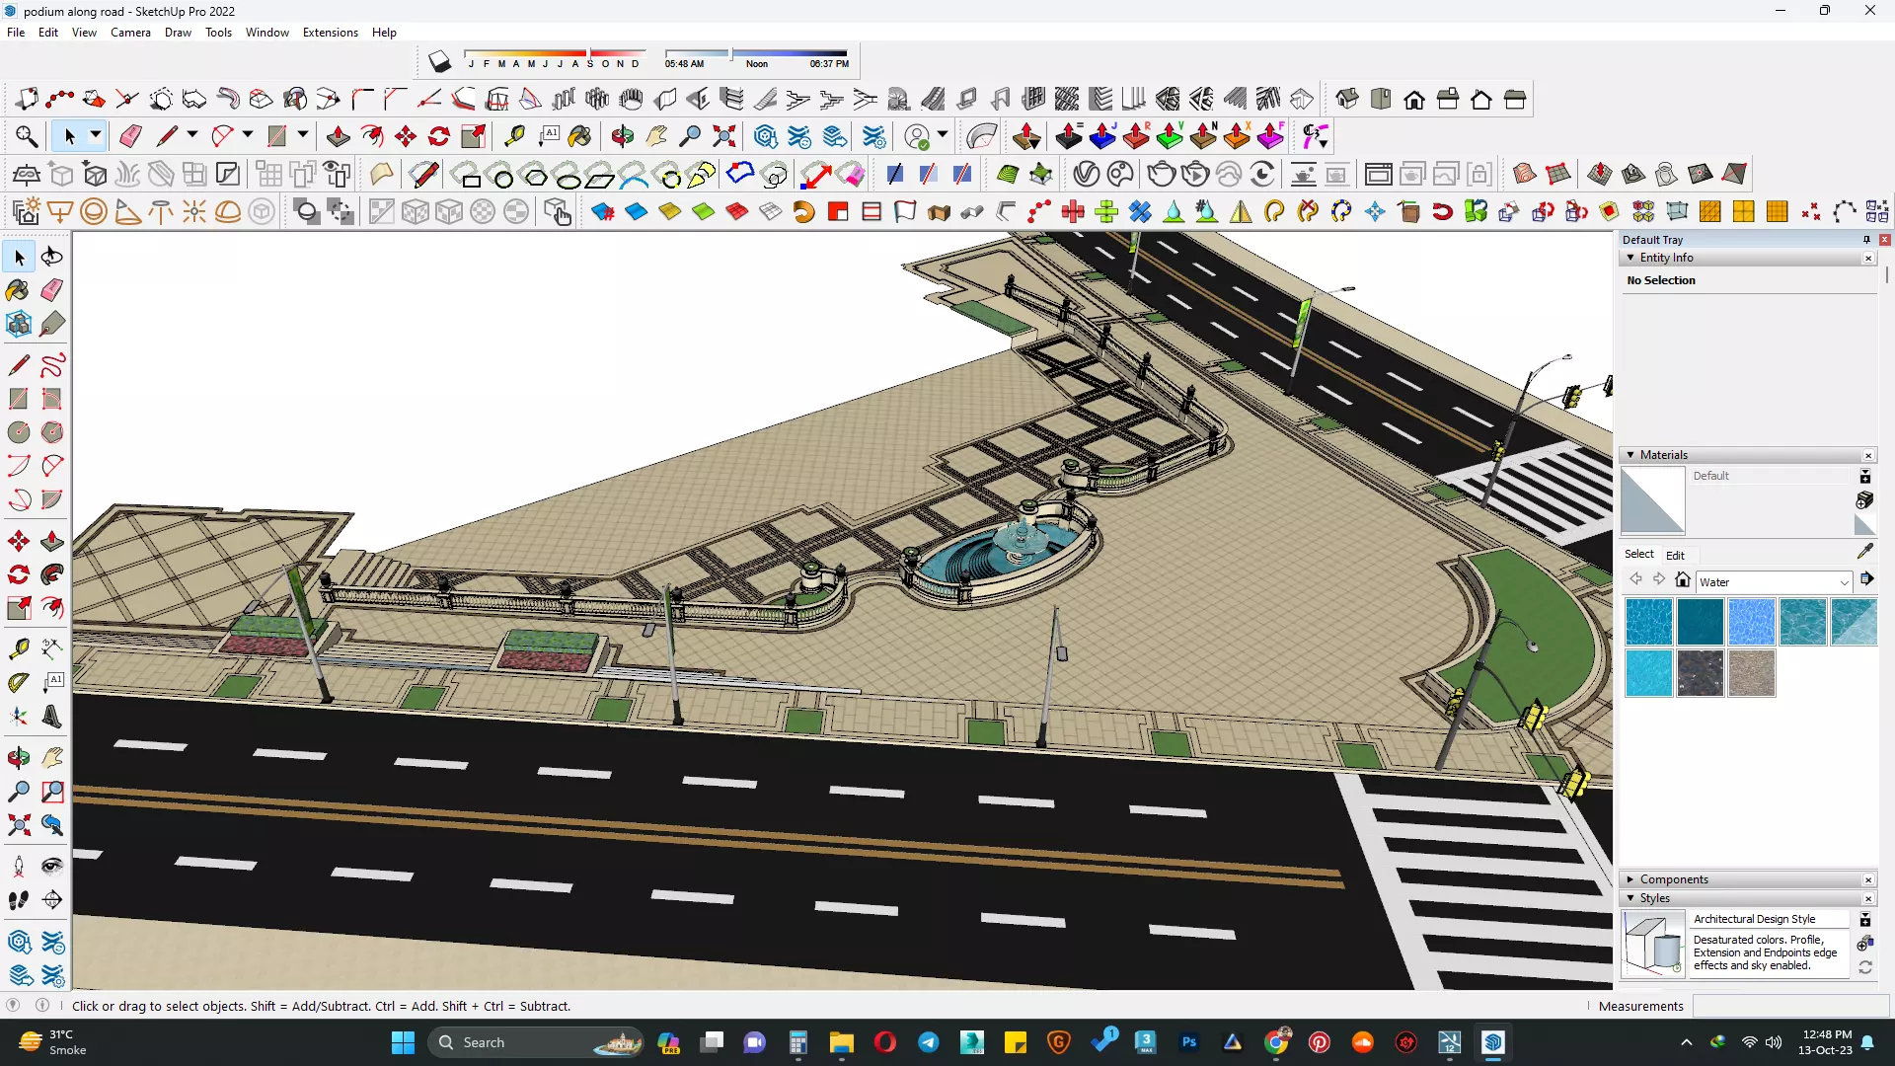Activate the Protractor tool

tap(18, 682)
